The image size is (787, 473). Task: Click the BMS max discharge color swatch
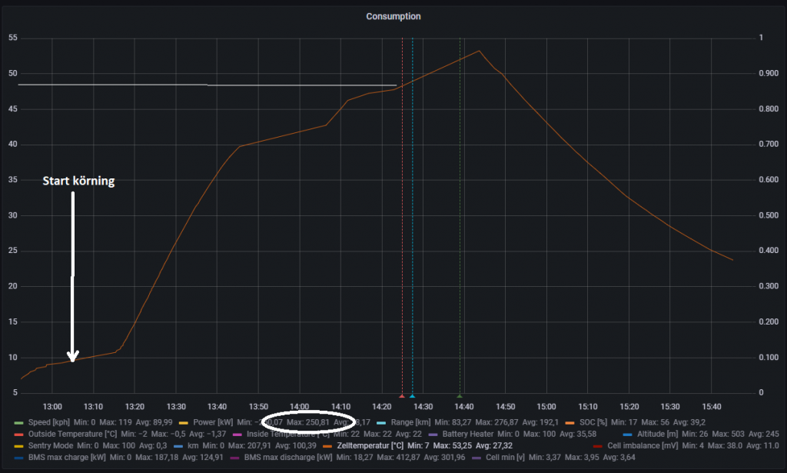235,457
